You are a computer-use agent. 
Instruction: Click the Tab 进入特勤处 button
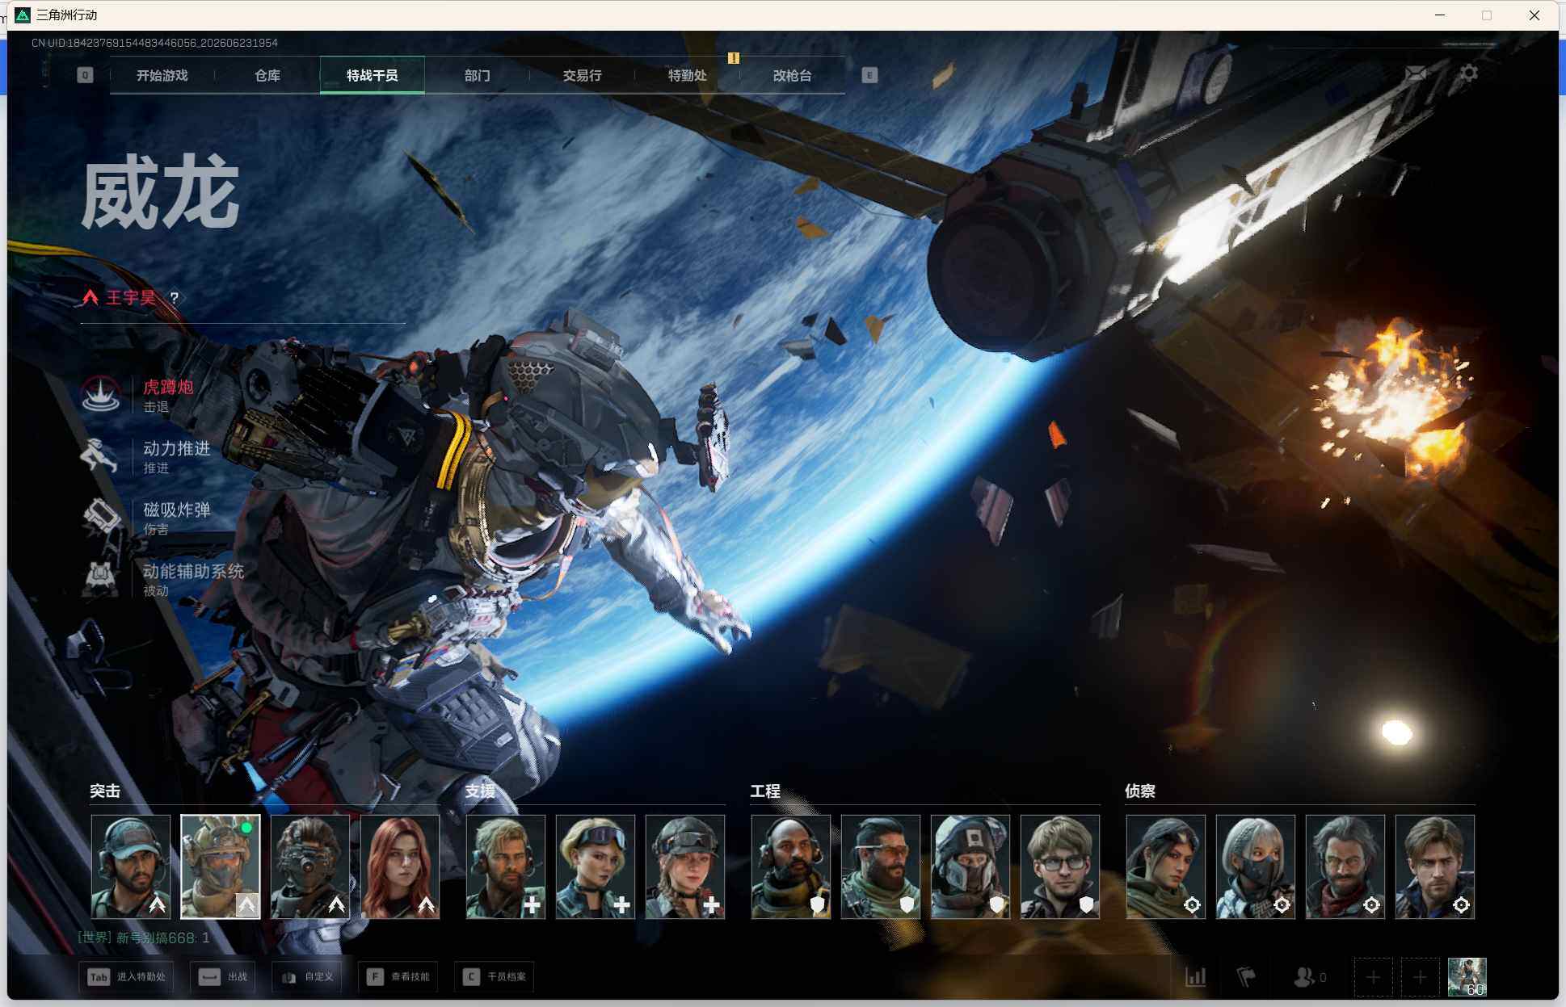[x=127, y=977]
